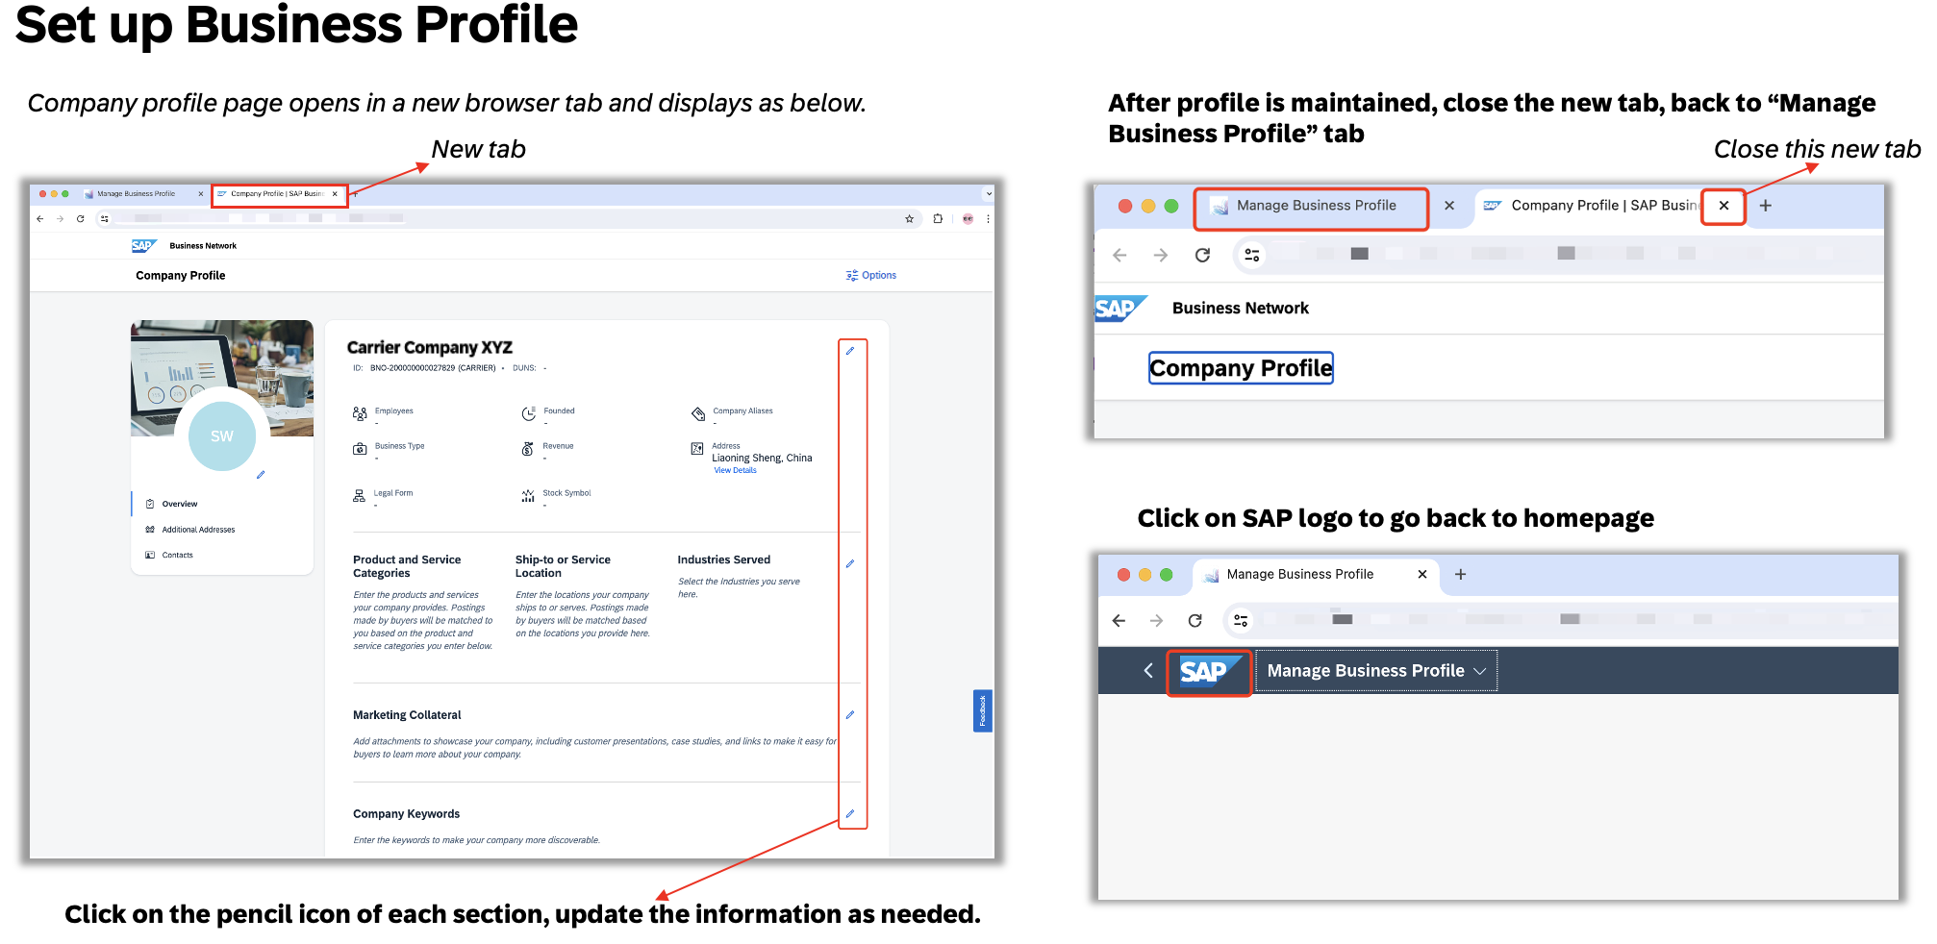Click the back arrow in the left screenshot browser

(39, 219)
